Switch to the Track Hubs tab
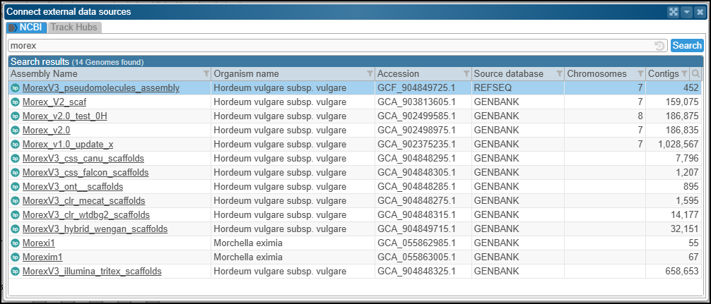Viewport: 711px width, 304px height. 74,27
